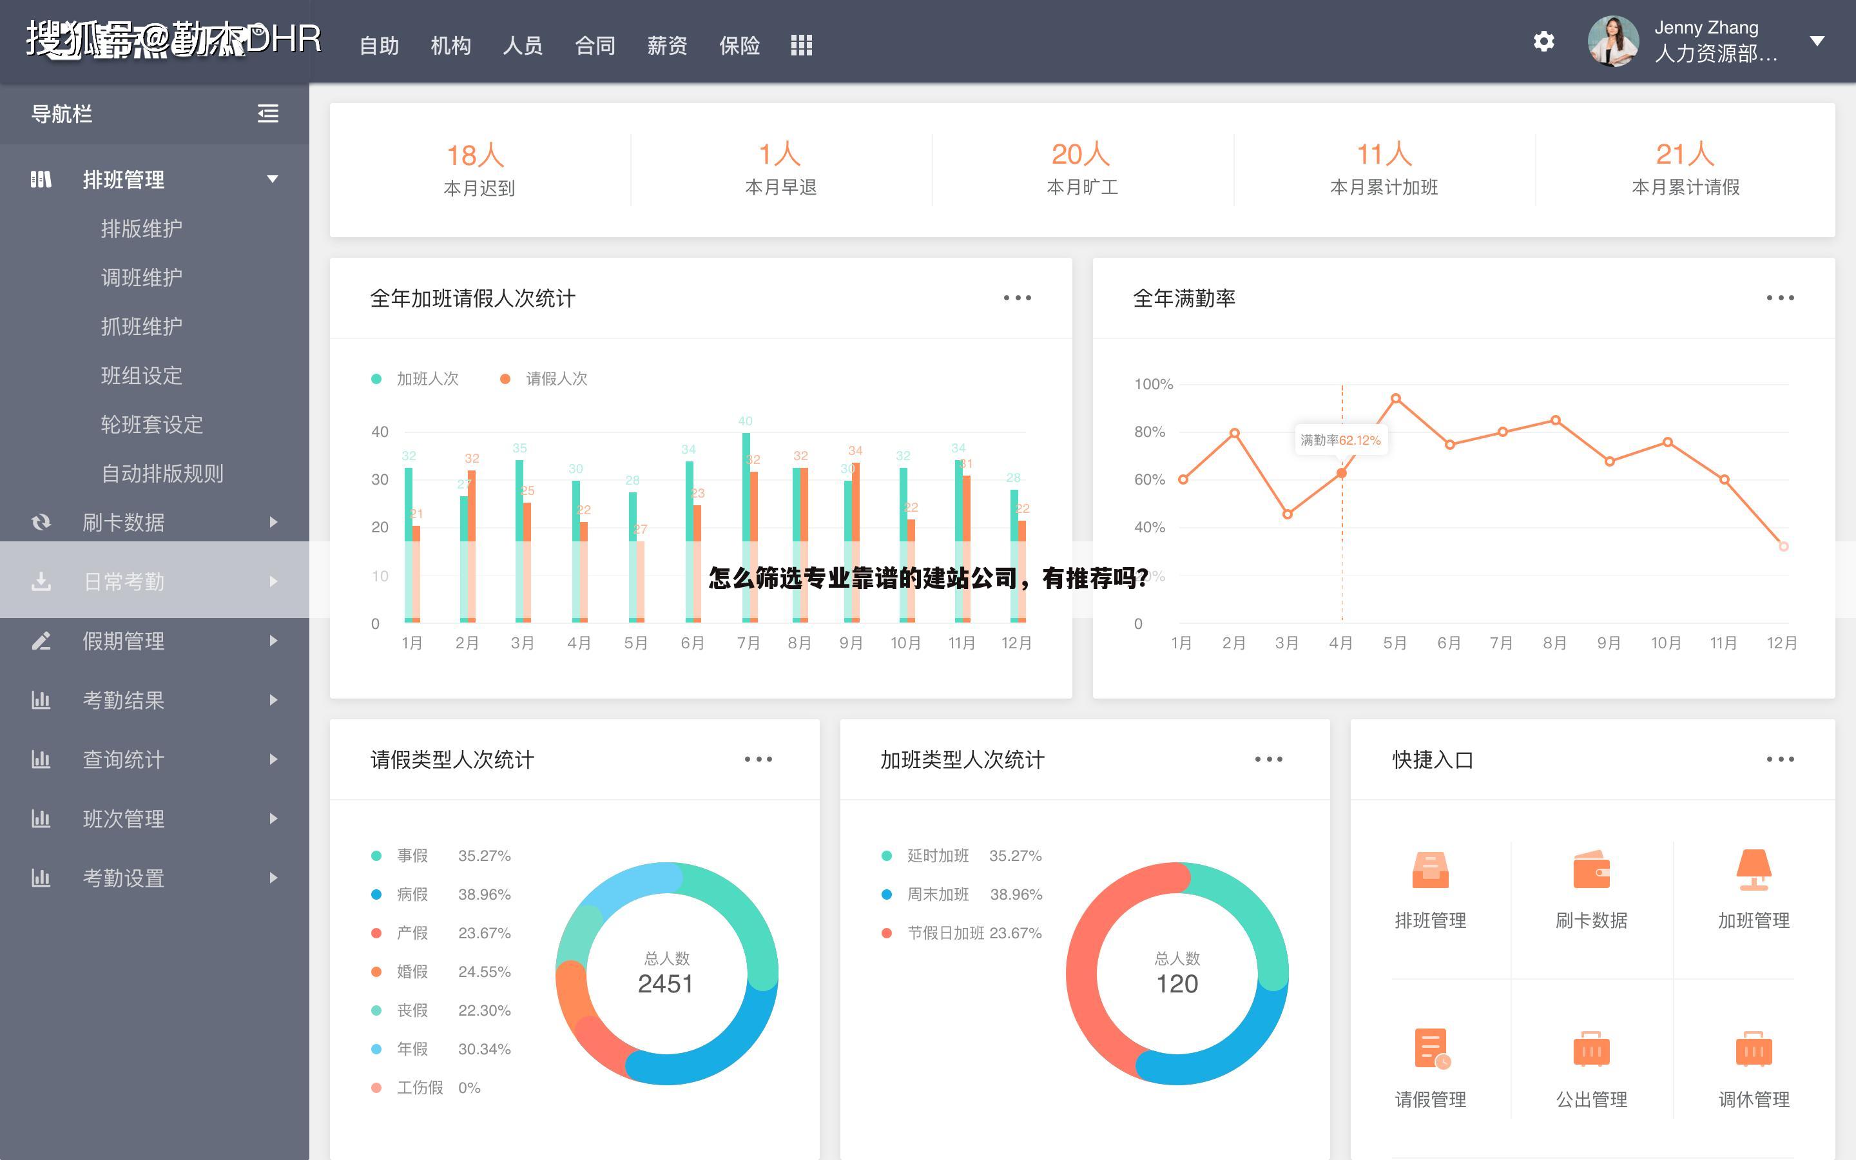The width and height of the screenshot is (1856, 1160).
Task: Select 自动排版规则 in the sidebar
Action: tap(162, 474)
